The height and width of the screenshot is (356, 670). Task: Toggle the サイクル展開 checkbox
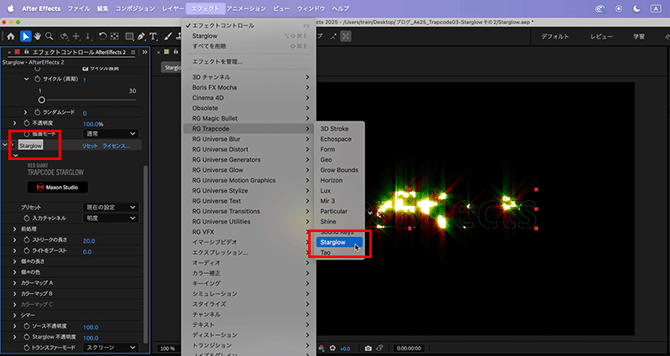coord(85,69)
